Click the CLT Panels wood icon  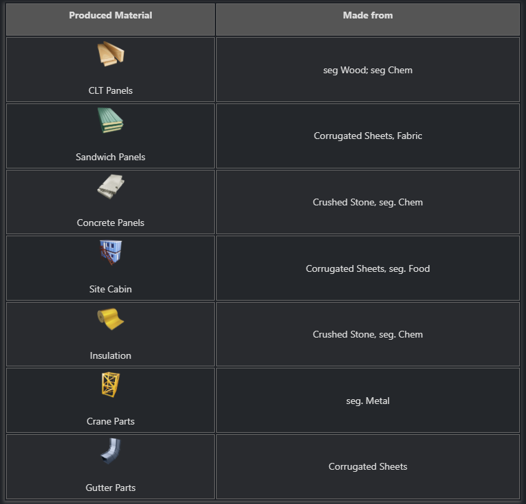click(110, 54)
